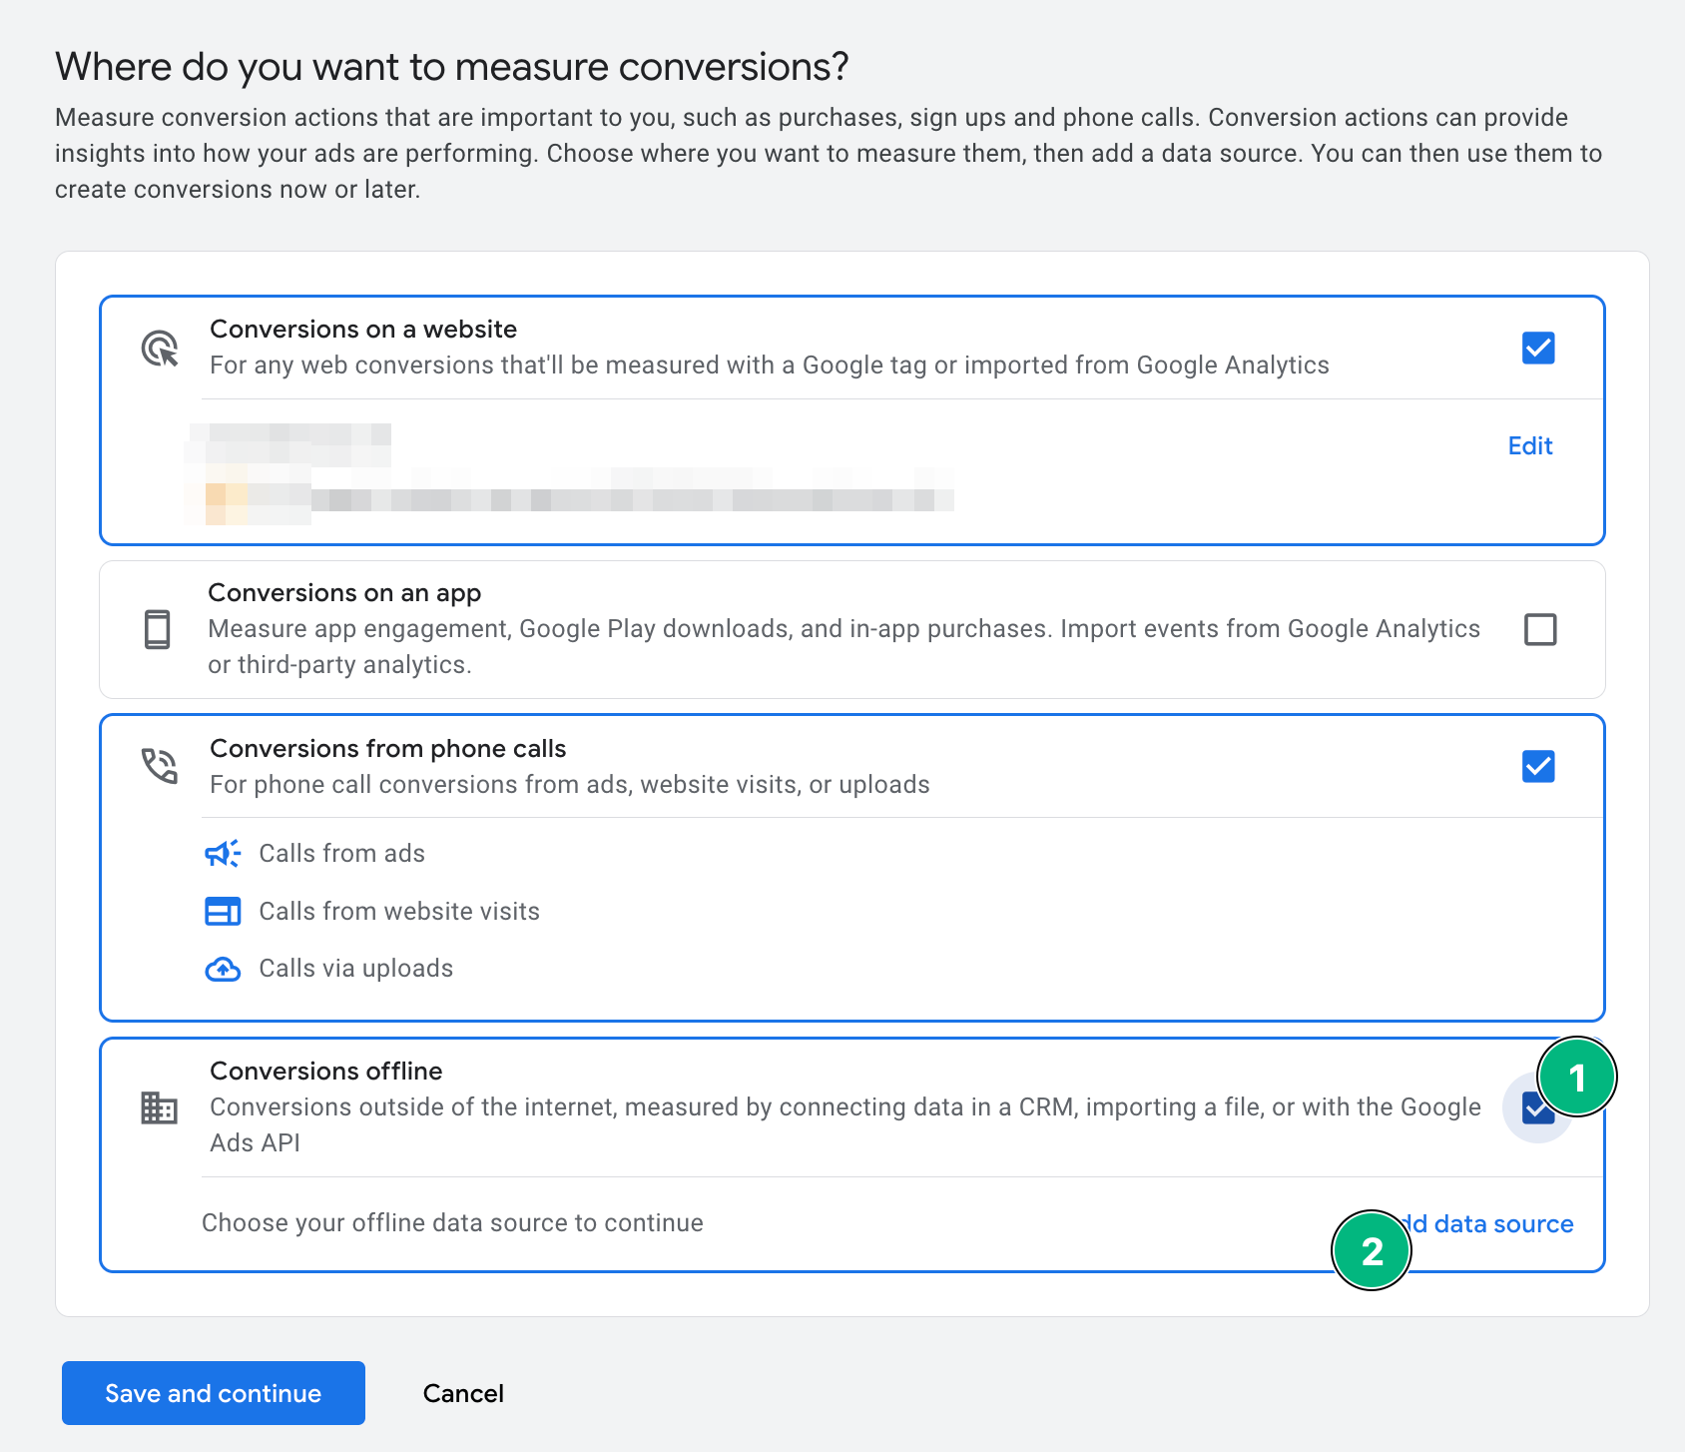Image resolution: width=1685 pixels, height=1452 pixels.
Task: Select the smartphone icon for app conversions
Action: point(158,628)
